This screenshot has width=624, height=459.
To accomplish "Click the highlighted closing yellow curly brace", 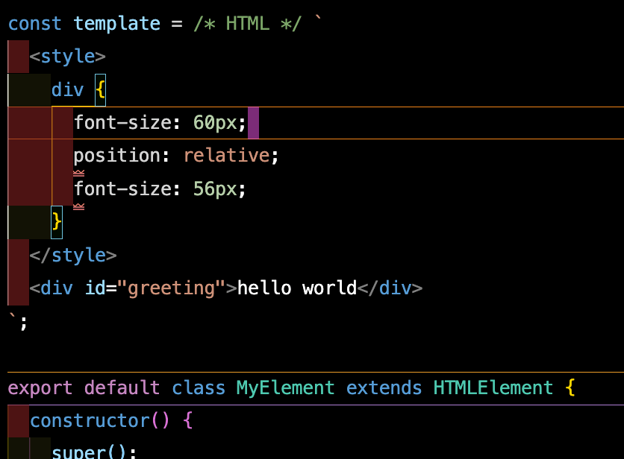I will [57, 222].
